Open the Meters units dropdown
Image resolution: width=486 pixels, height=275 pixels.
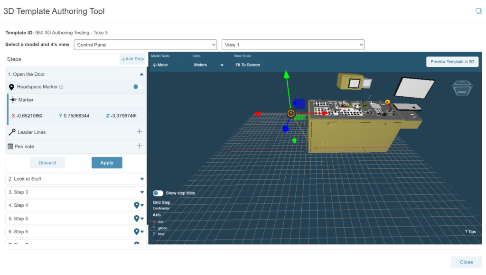(x=208, y=65)
